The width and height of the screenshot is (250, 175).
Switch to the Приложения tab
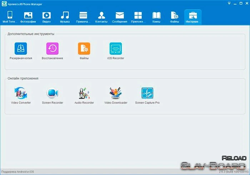138,17
